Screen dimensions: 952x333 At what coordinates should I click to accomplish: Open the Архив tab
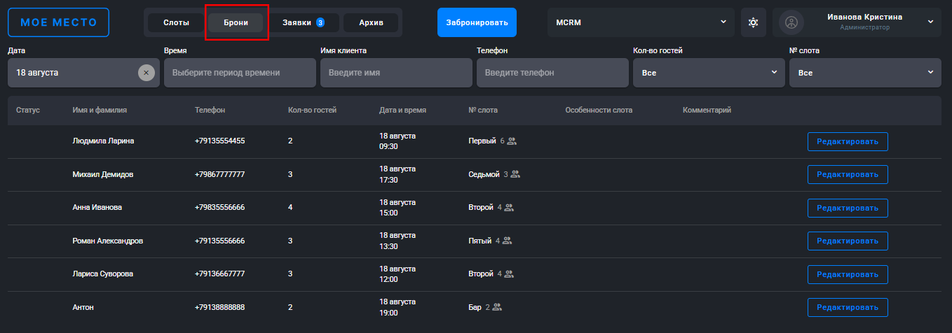coord(372,22)
